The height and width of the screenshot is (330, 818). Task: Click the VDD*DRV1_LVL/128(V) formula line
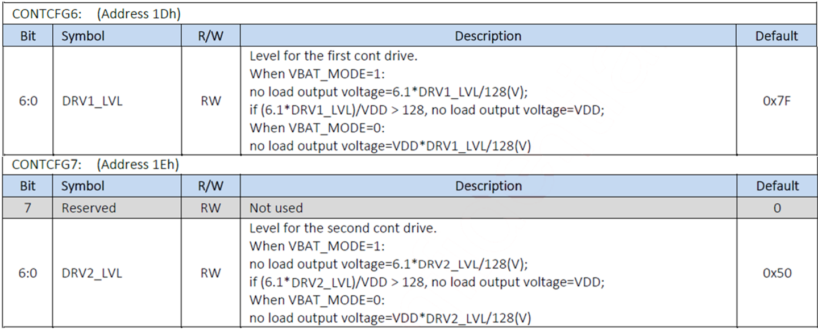click(x=391, y=146)
